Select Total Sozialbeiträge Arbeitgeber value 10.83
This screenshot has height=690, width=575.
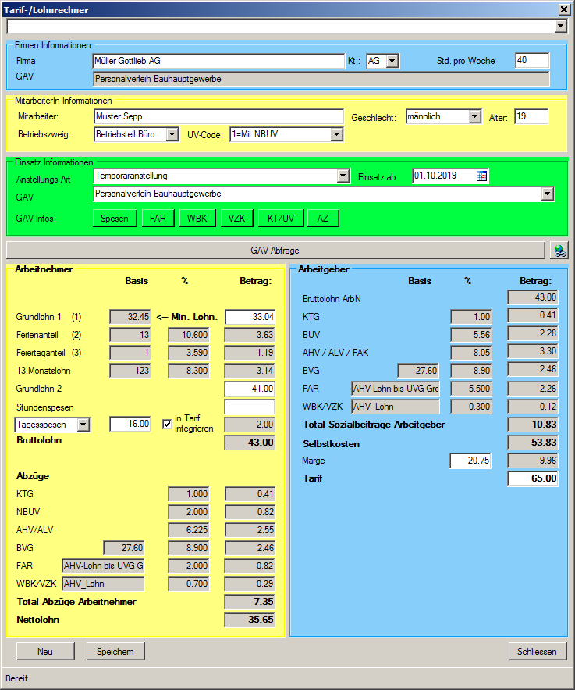[533, 425]
